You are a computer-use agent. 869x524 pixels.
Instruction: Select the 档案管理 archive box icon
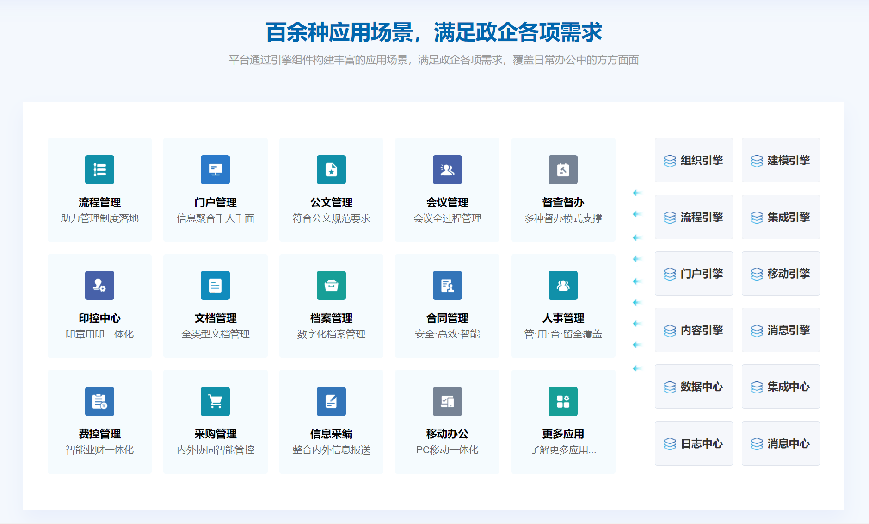point(331,285)
